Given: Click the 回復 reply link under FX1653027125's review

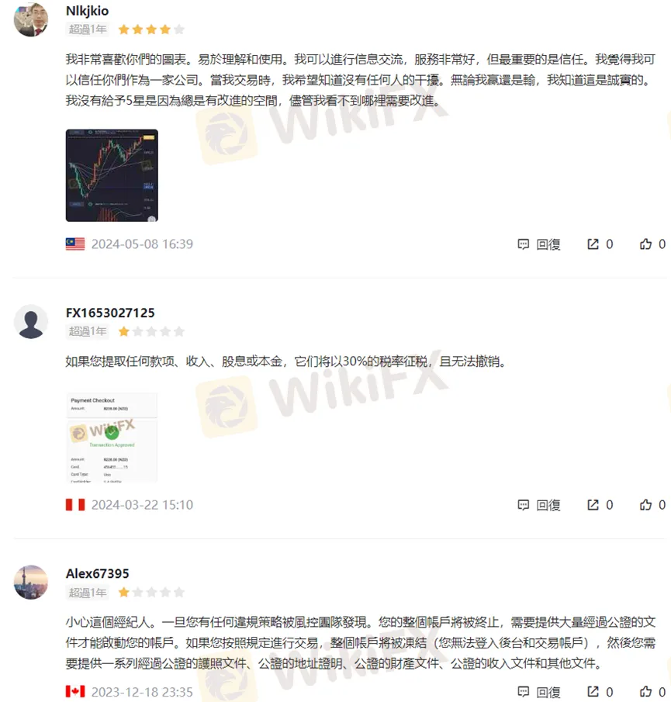Looking at the screenshot, I should (548, 506).
